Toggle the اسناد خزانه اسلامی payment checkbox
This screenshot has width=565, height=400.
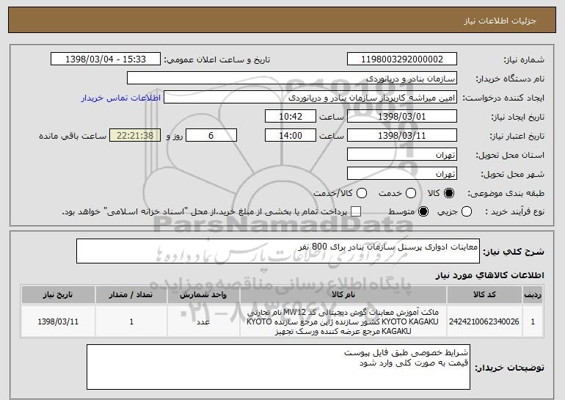(x=356, y=212)
